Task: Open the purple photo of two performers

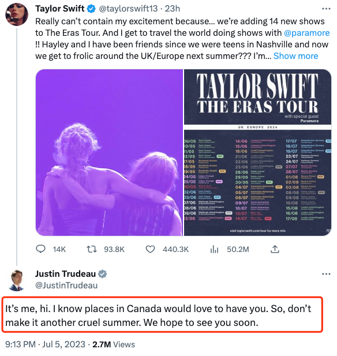Action: 109,153
